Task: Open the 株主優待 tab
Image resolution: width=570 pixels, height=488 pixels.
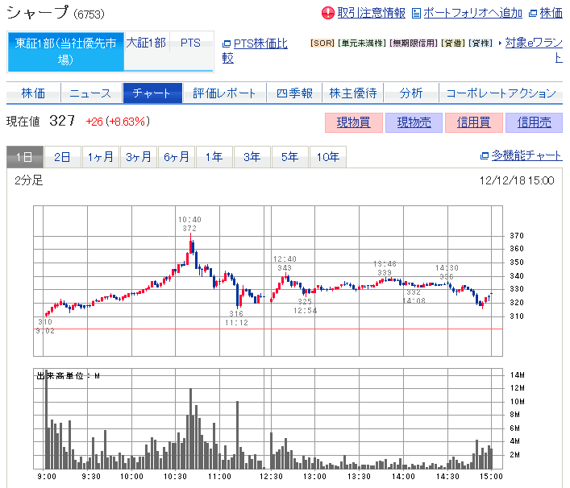Action: tap(353, 93)
